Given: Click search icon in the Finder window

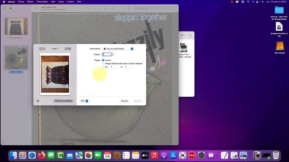Looking at the screenshot, I should pyautogui.click(x=190, y=35).
